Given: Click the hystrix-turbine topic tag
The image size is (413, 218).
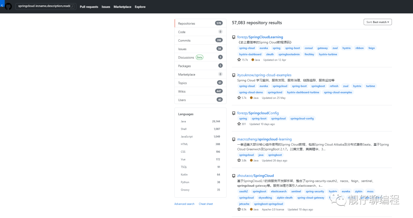Looking at the screenshot, I should (x=328, y=55).
